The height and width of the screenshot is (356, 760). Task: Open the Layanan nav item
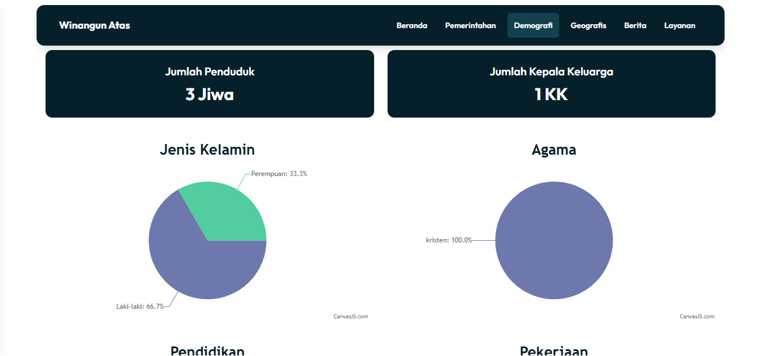tap(680, 25)
